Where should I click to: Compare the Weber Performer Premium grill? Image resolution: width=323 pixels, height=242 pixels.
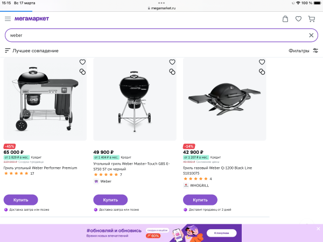click(x=82, y=72)
